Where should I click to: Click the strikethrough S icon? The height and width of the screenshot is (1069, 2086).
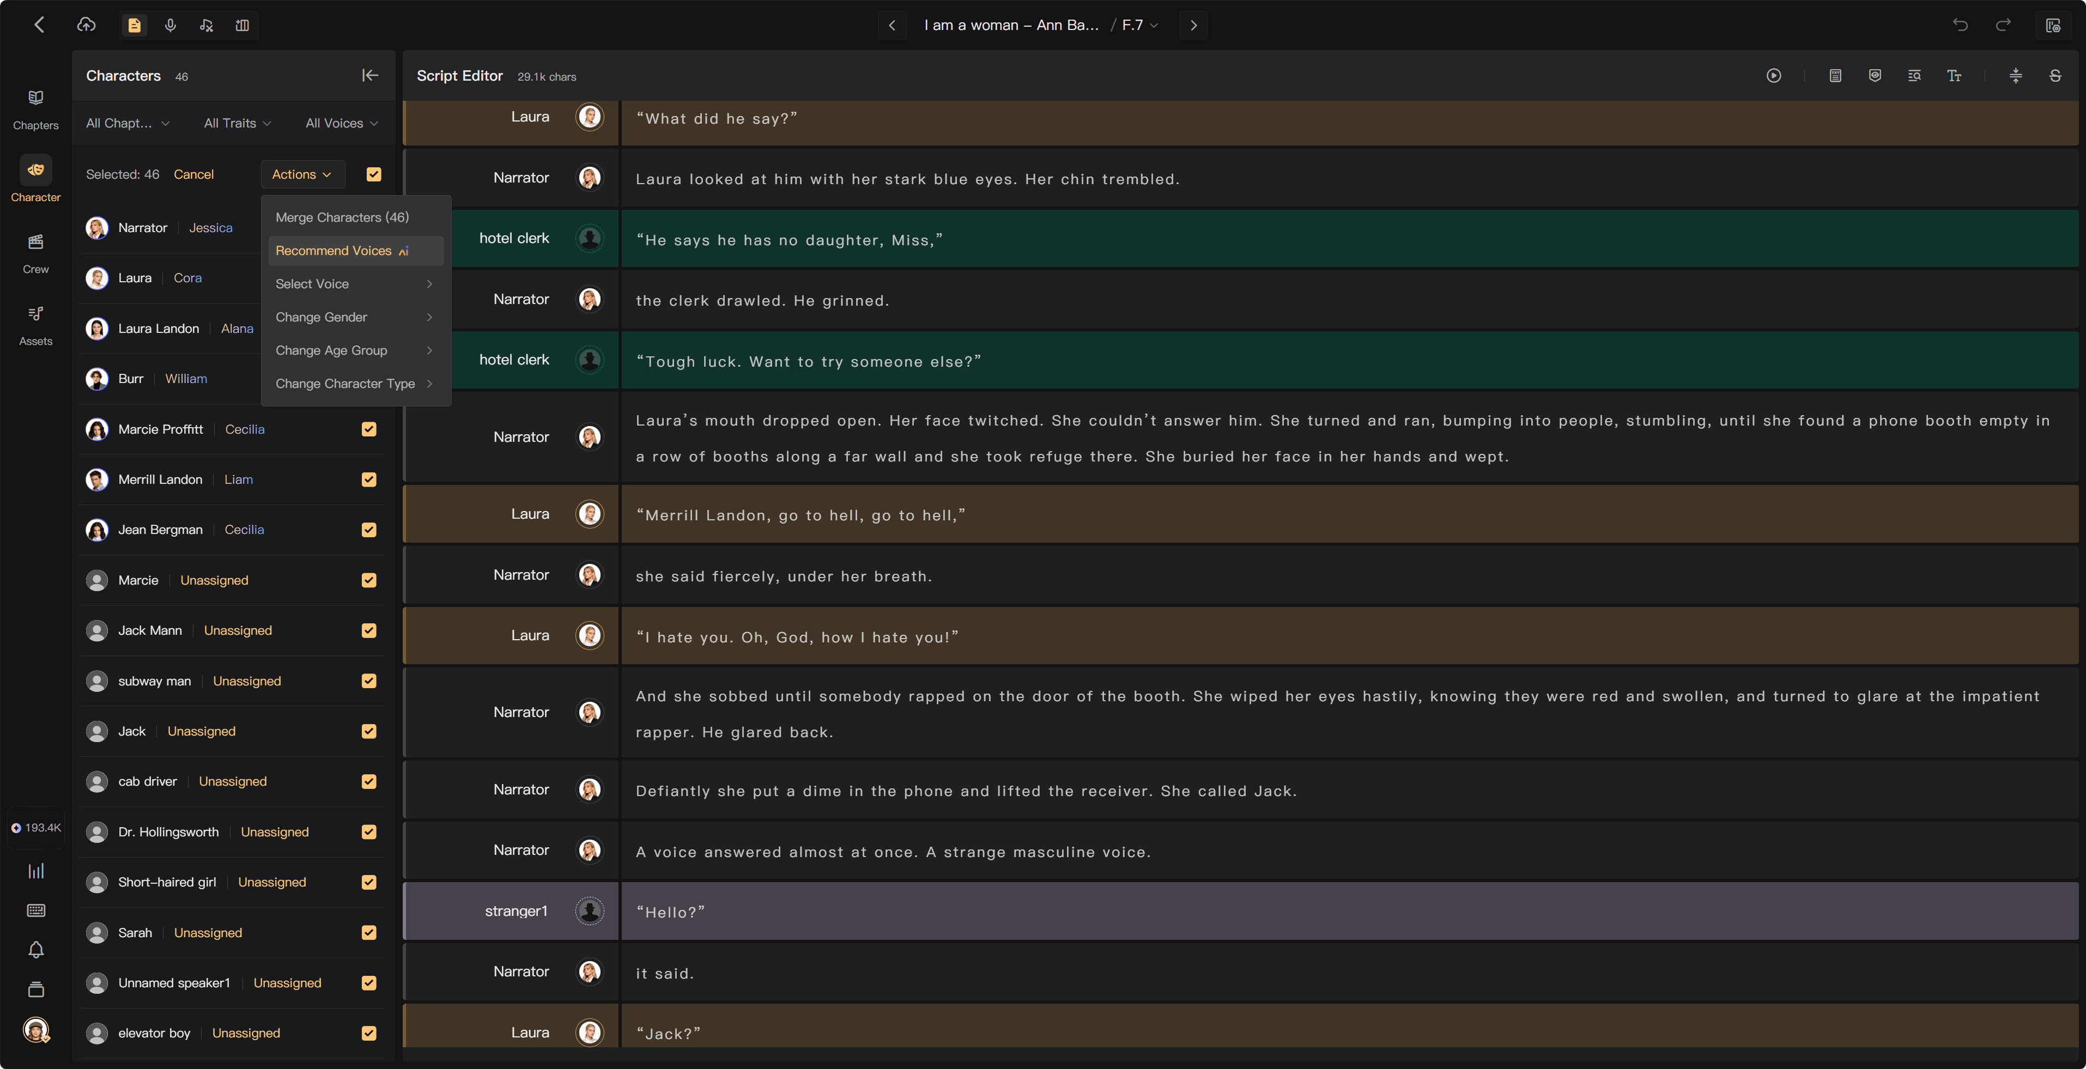tap(2054, 75)
